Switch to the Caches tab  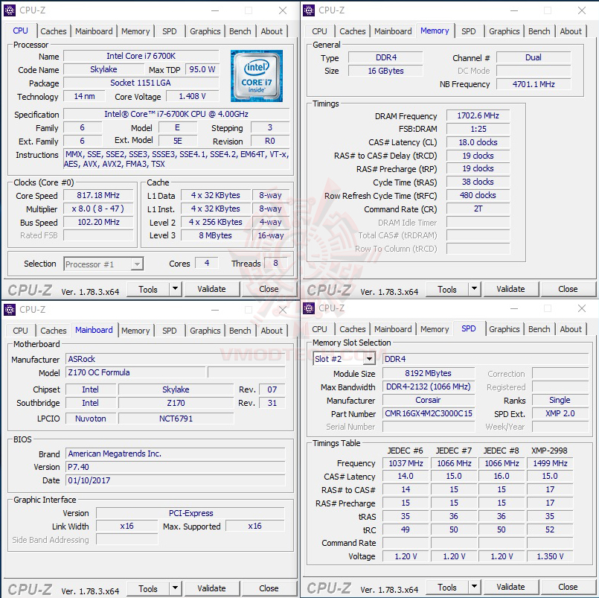click(x=54, y=31)
